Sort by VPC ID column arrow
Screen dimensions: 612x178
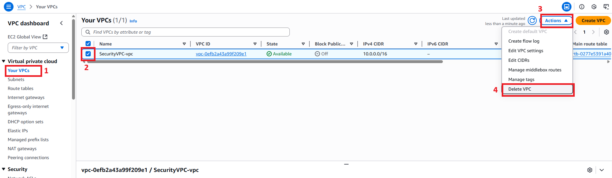click(255, 44)
